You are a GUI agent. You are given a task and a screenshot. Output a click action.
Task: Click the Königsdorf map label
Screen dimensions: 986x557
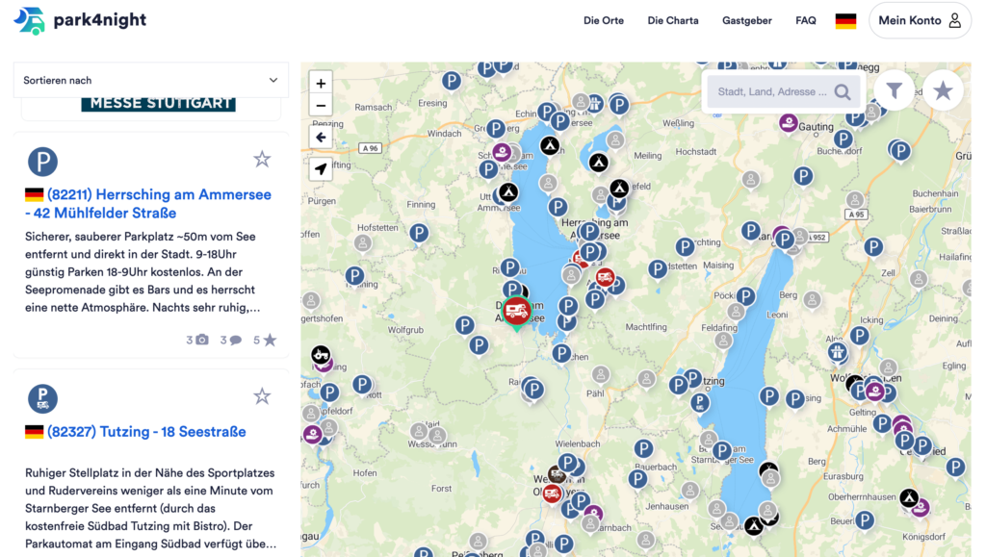pyautogui.click(x=923, y=537)
